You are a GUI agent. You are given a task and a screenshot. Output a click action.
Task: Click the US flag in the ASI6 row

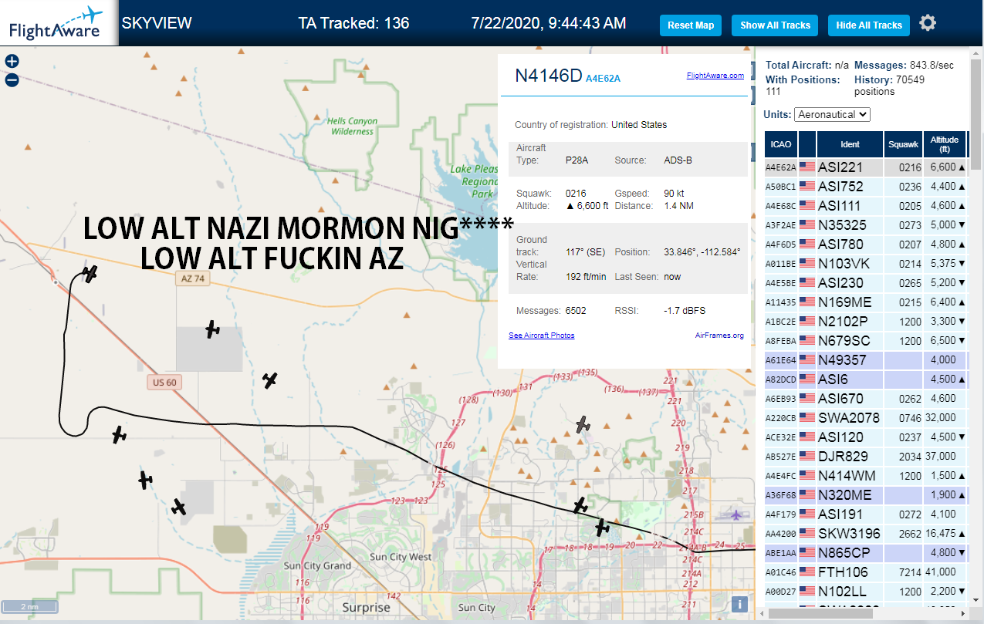click(x=807, y=379)
